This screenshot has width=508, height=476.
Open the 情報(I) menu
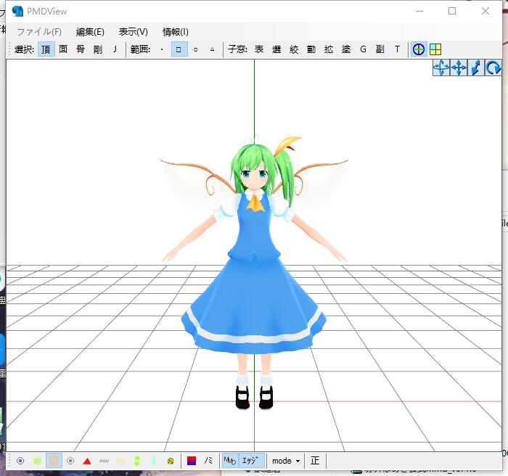176,32
